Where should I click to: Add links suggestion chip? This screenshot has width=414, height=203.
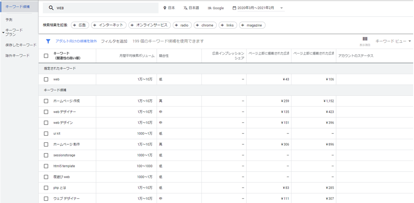pyautogui.click(x=228, y=25)
